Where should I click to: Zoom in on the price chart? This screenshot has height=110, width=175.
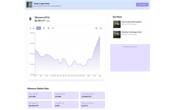96,28
